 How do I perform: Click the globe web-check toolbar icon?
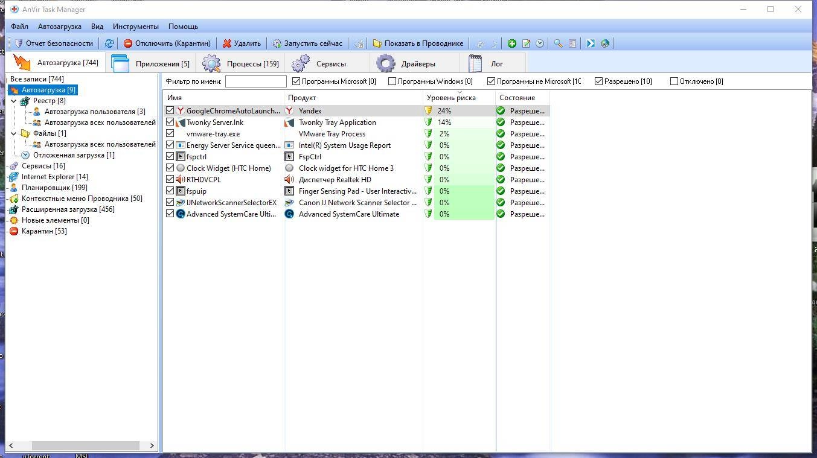point(604,43)
